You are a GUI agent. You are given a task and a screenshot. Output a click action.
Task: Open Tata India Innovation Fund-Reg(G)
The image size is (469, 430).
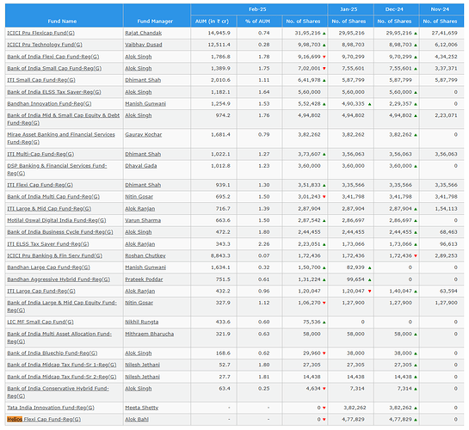[x=51, y=408]
